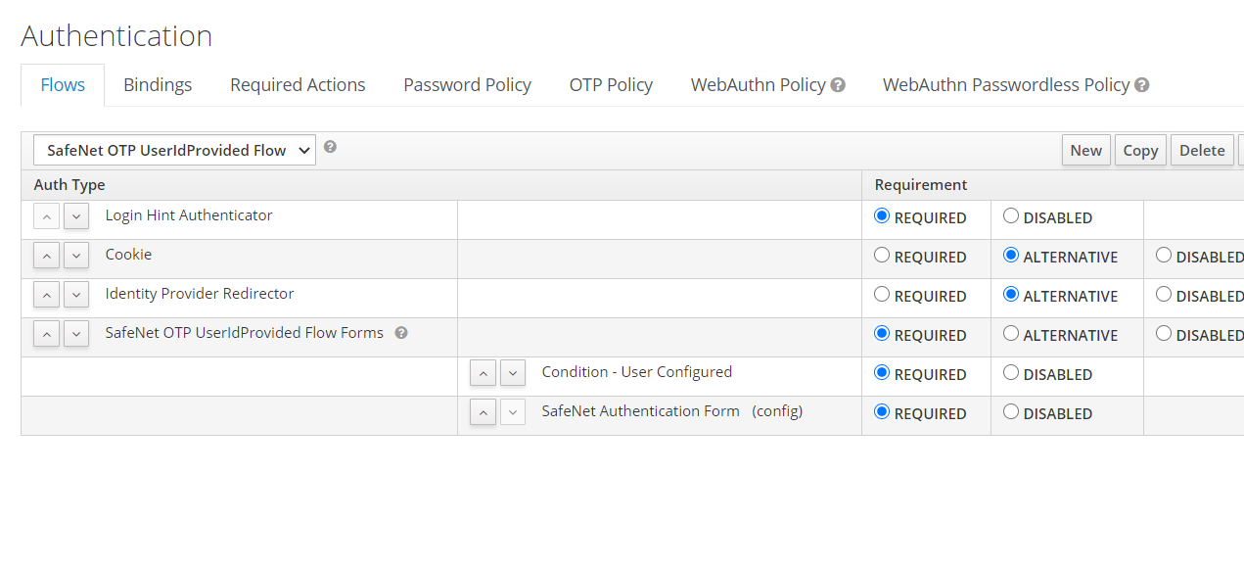This screenshot has height=569, width=1244.
Task: Show help icon beside flow selector
Action: (331, 147)
